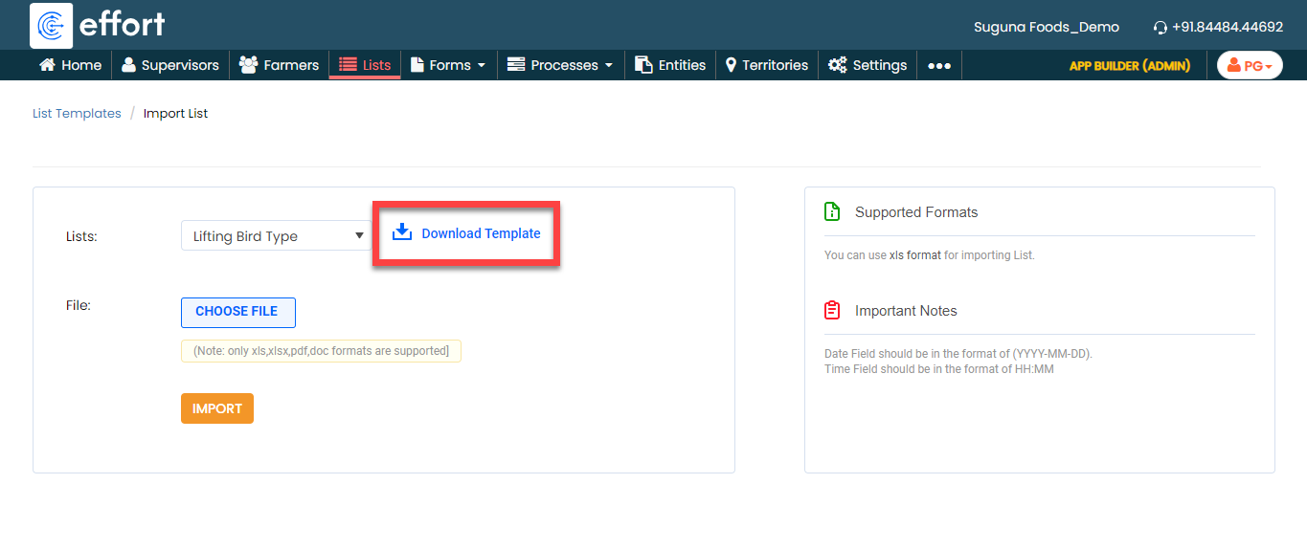The height and width of the screenshot is (550, 1307).
Task: Open the PG user profile dropdown
Action: 1250,66
